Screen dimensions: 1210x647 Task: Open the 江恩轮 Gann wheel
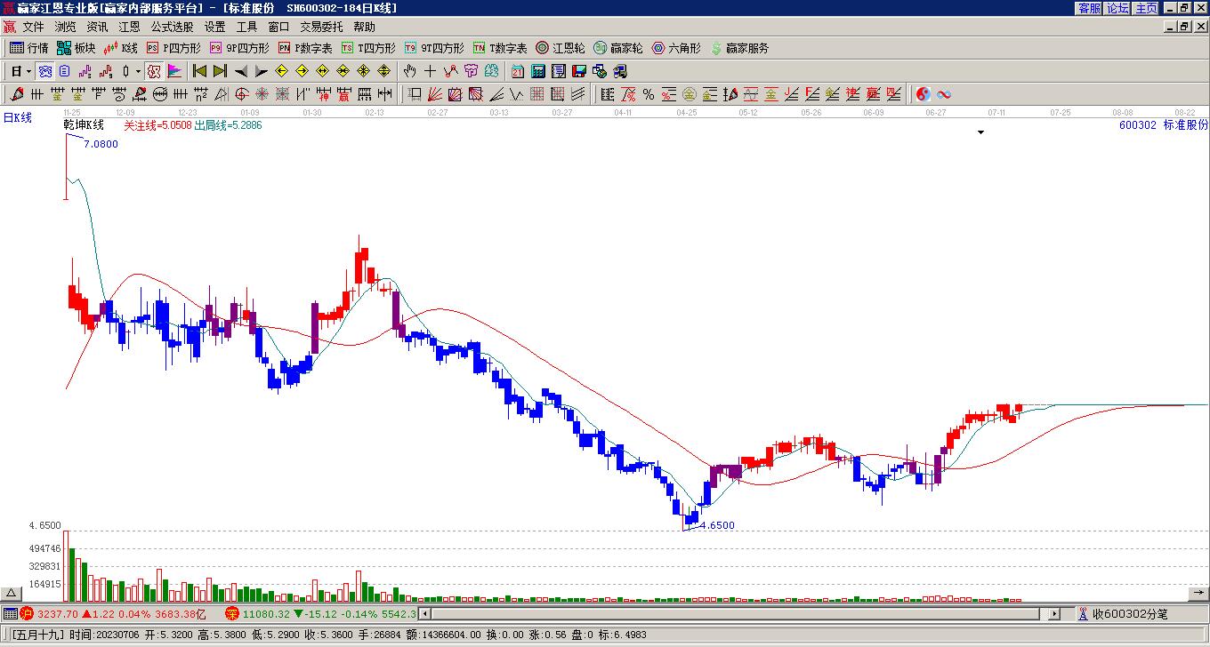click(561, 48)
